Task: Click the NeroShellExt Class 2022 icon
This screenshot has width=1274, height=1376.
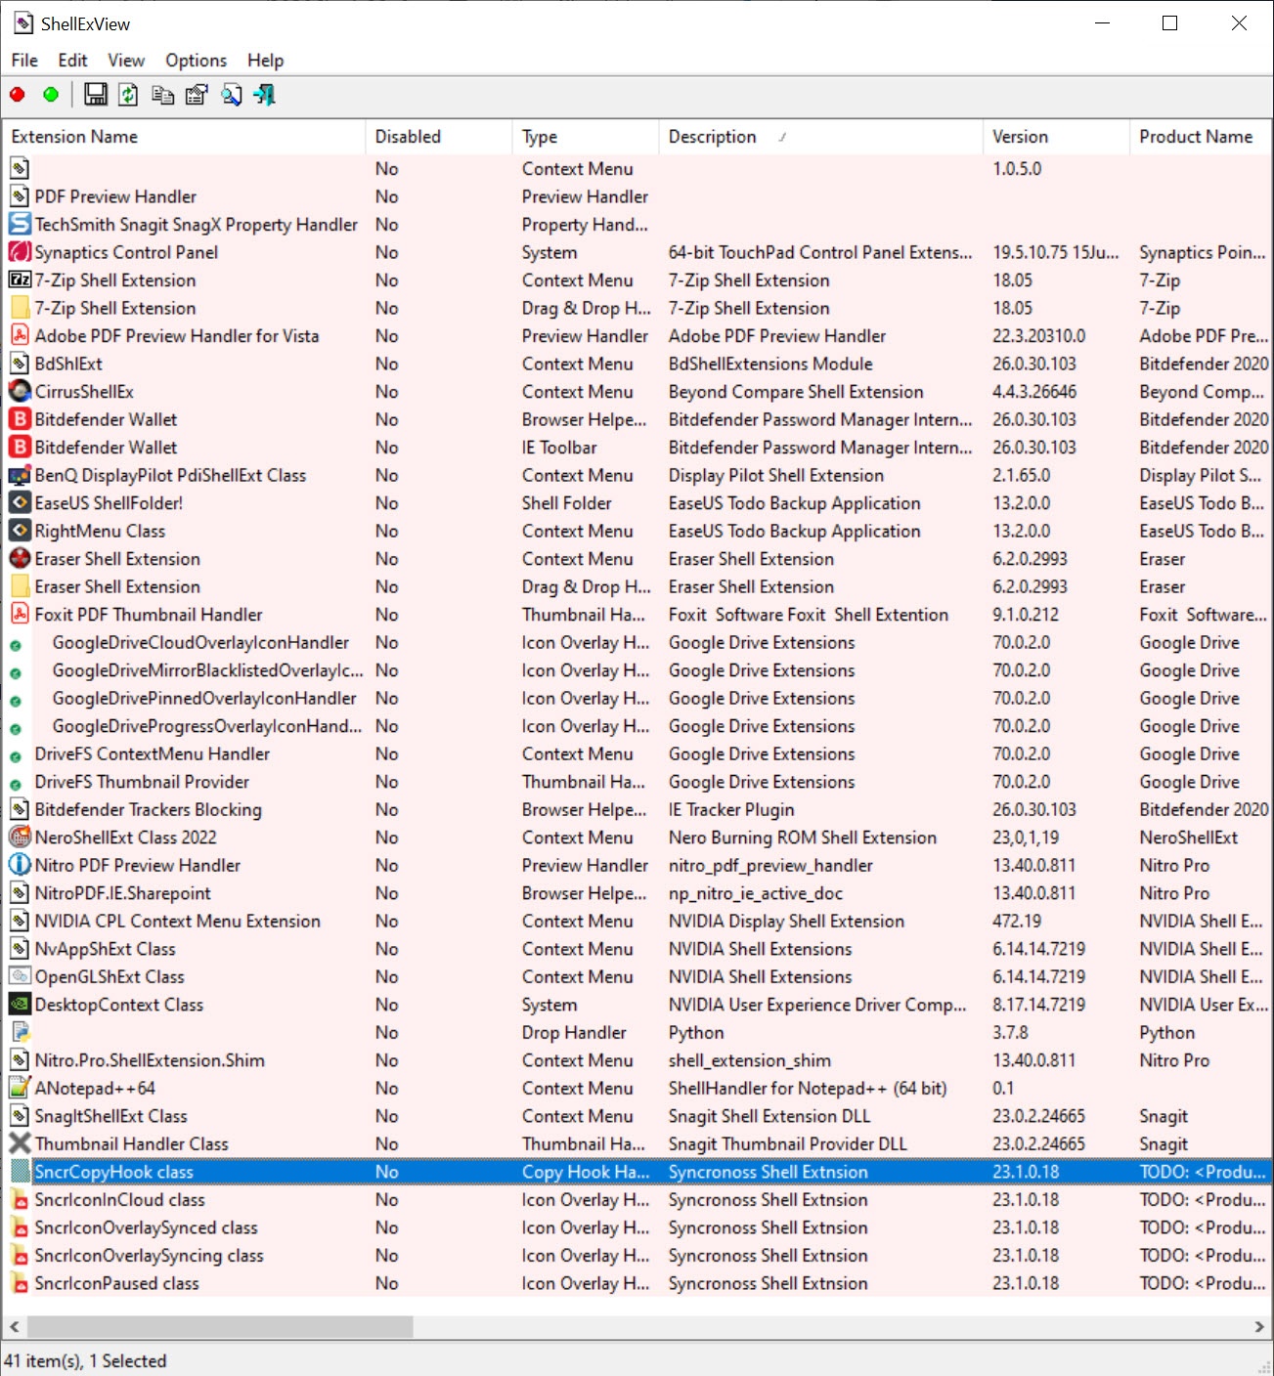Action: tap(20, 837)
